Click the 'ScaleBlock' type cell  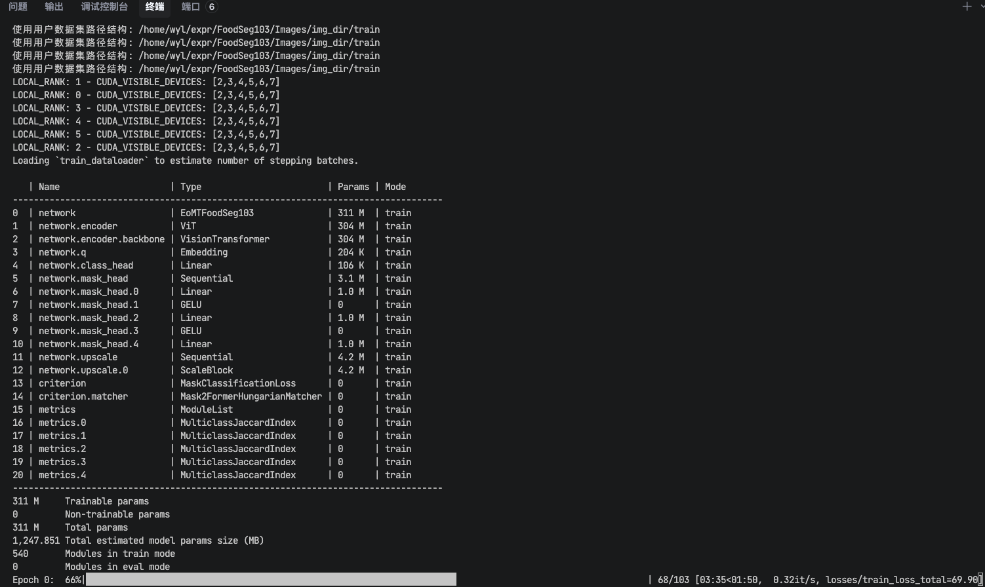pyautogui.click(x=207, y=370)
